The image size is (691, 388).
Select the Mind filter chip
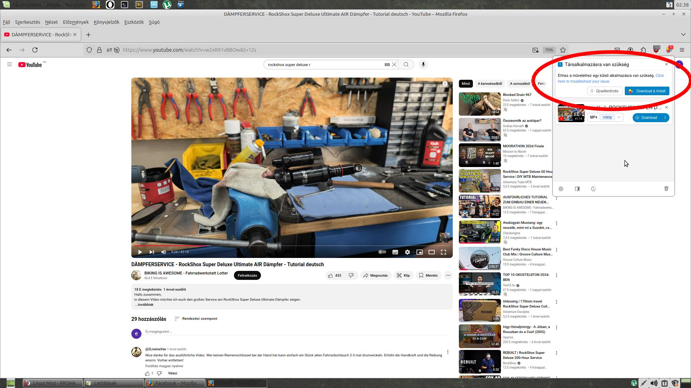click(466, 84)
